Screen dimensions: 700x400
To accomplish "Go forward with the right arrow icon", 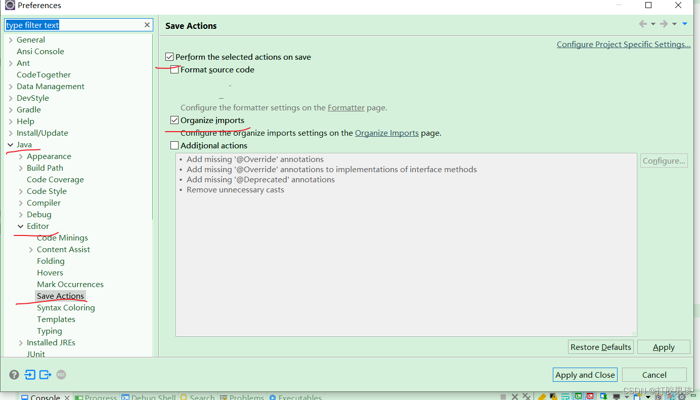I will [664, 24].
